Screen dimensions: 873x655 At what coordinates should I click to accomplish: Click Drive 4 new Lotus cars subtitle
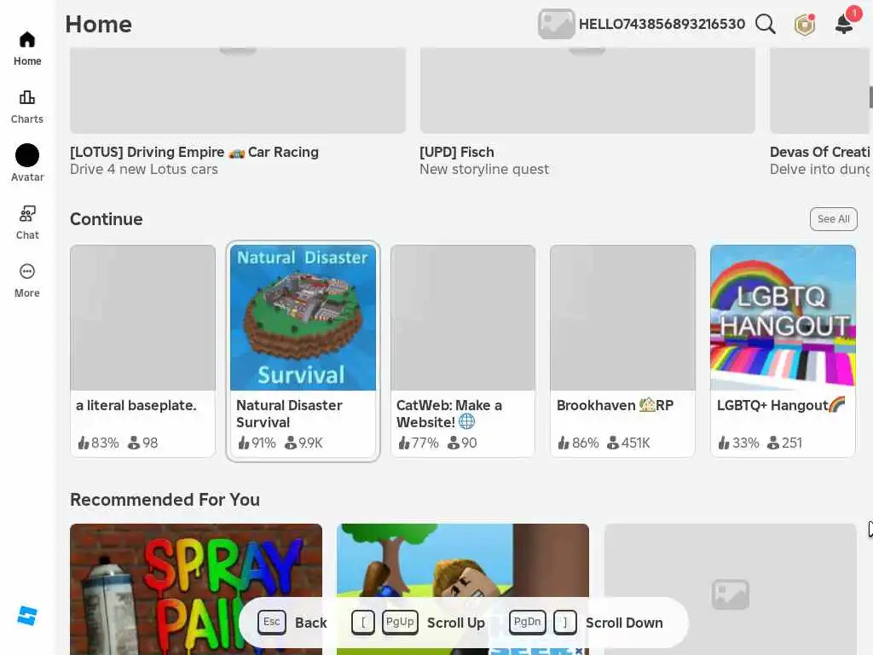click(143, 170)
